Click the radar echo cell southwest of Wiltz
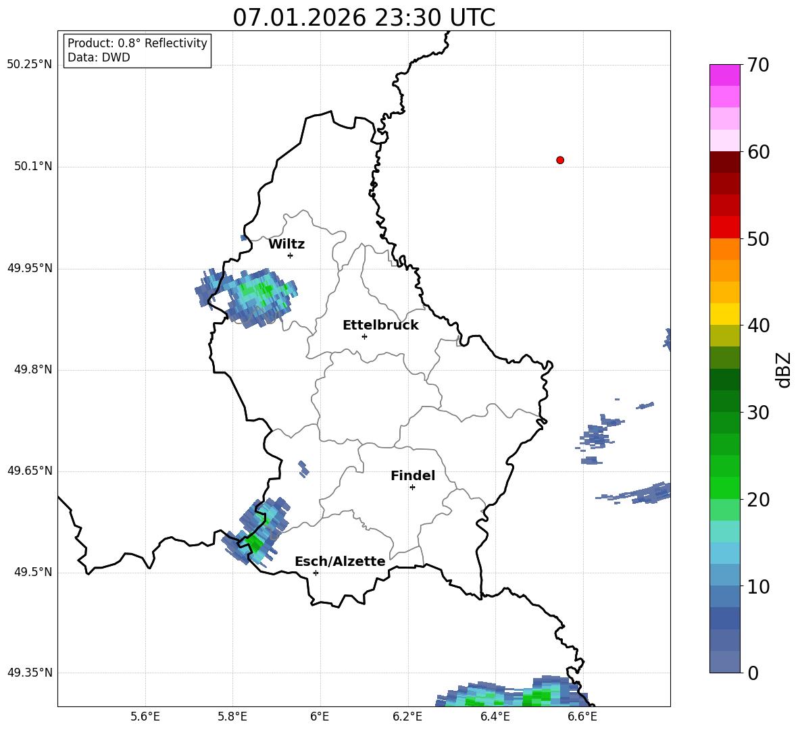 tap(247, 297)
